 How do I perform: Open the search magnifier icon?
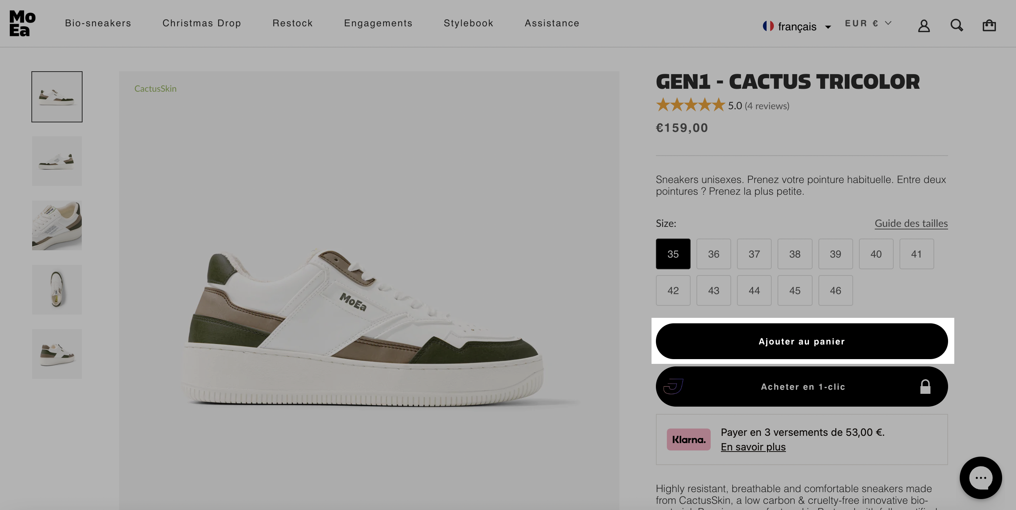[956, 25]
